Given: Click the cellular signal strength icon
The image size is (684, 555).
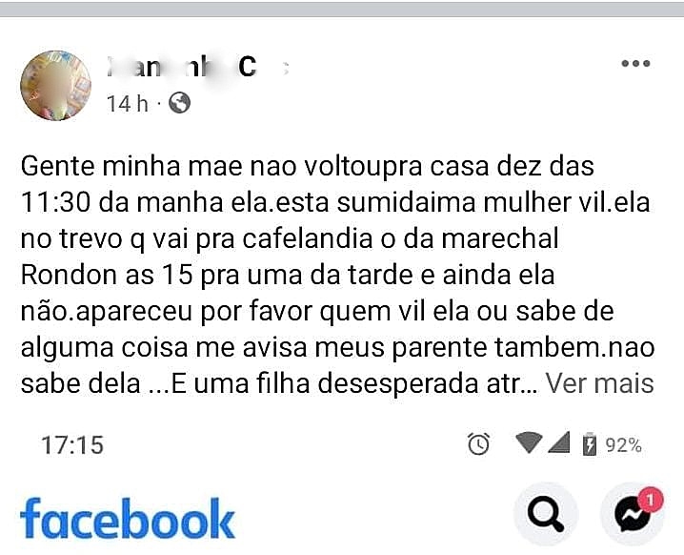Looking at the screenshot, I should 558,443.
